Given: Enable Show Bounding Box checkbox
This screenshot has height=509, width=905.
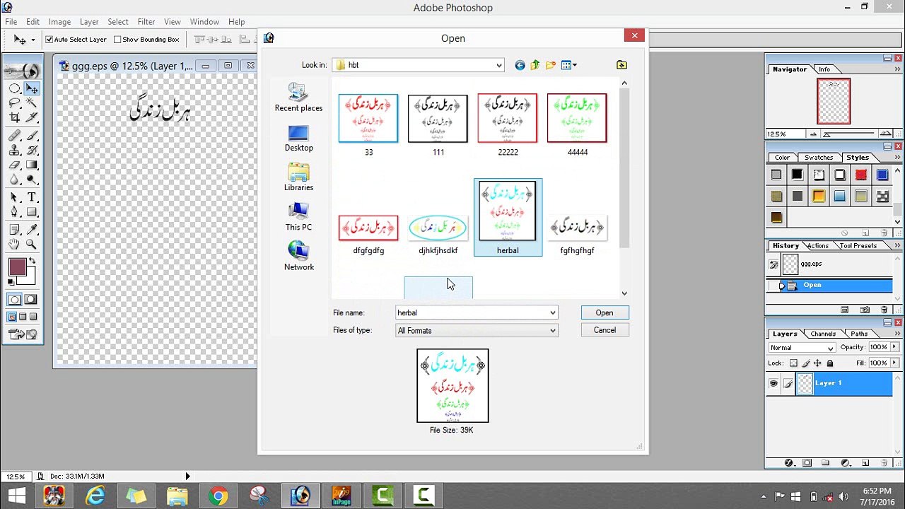Looking at the screenshot, I should [x=117, y=40].
